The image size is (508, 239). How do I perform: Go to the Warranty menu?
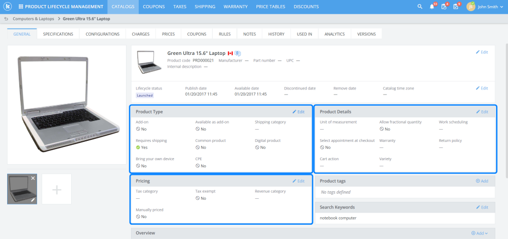pos(236,7)
